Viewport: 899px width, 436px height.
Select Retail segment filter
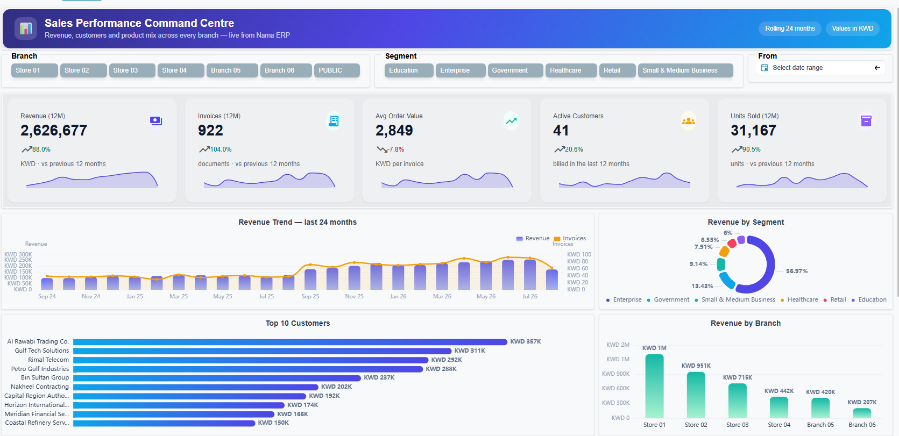point(618,70)
